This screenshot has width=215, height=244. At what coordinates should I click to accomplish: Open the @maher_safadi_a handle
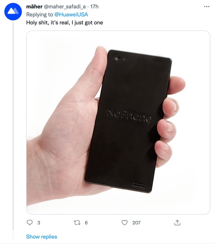[64, 7]
